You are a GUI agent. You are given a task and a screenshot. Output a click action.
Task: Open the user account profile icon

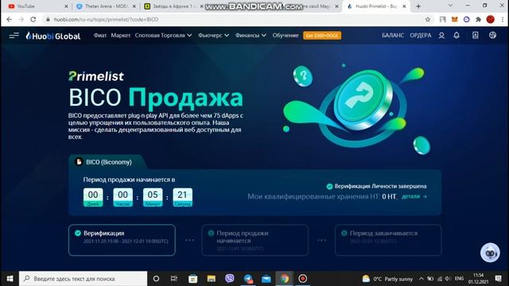[x=441, y=35]
